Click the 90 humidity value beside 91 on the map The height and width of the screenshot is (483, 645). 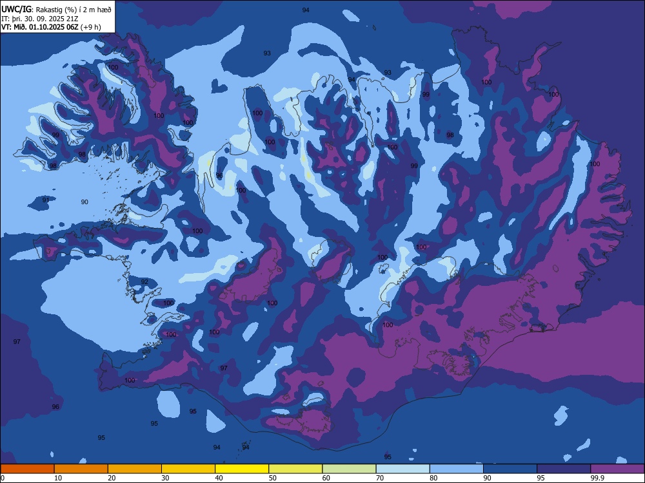84,202
